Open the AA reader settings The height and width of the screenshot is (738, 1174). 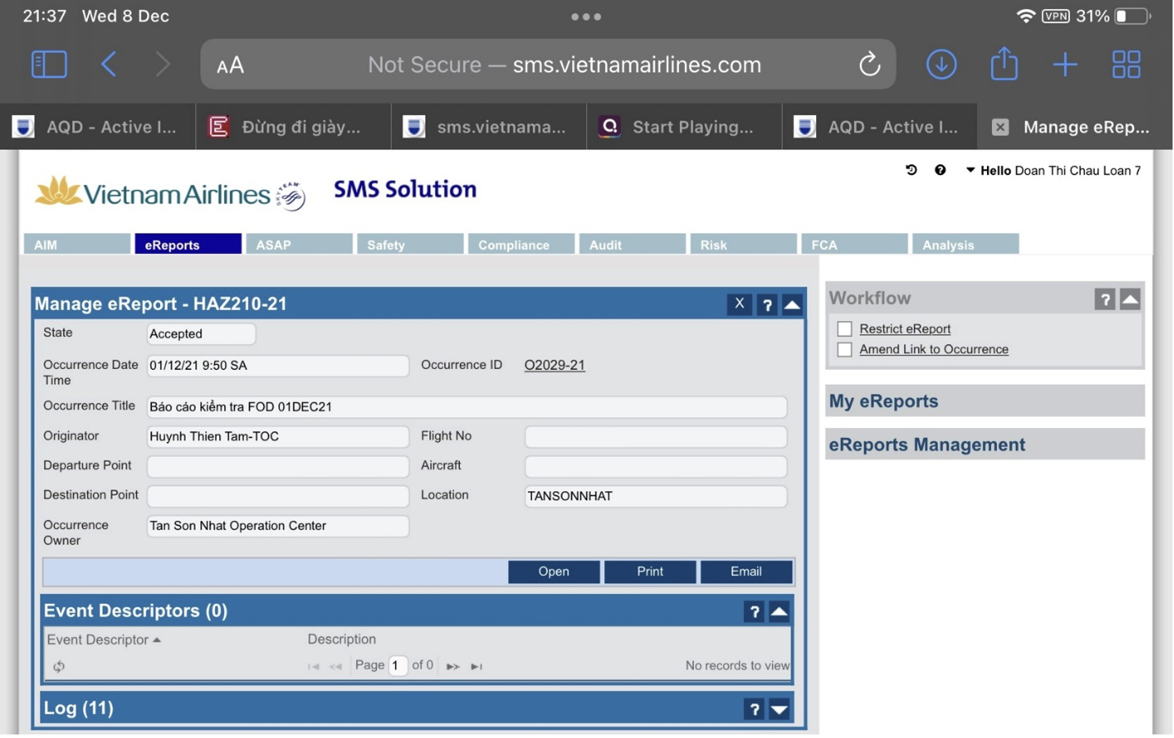tap(230, 66)
